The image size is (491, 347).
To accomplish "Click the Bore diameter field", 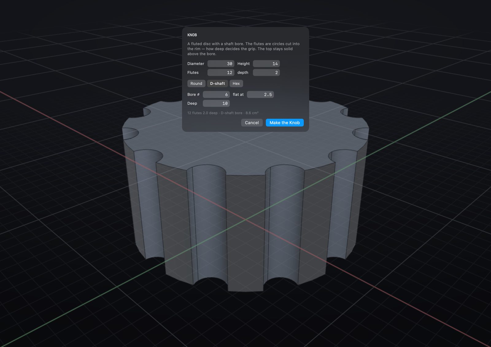I will coord(216,95).
